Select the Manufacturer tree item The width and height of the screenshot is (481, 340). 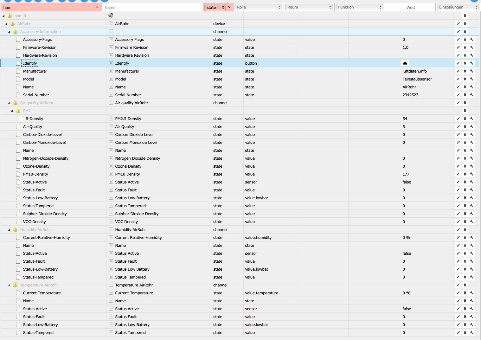(35, 71)
